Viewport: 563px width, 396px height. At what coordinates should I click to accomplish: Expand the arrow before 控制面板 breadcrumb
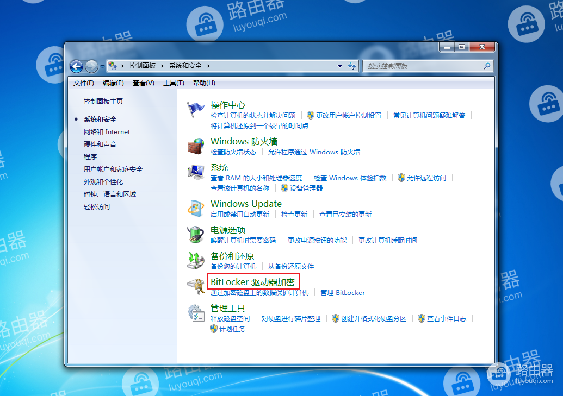click(x=122, y=66)
